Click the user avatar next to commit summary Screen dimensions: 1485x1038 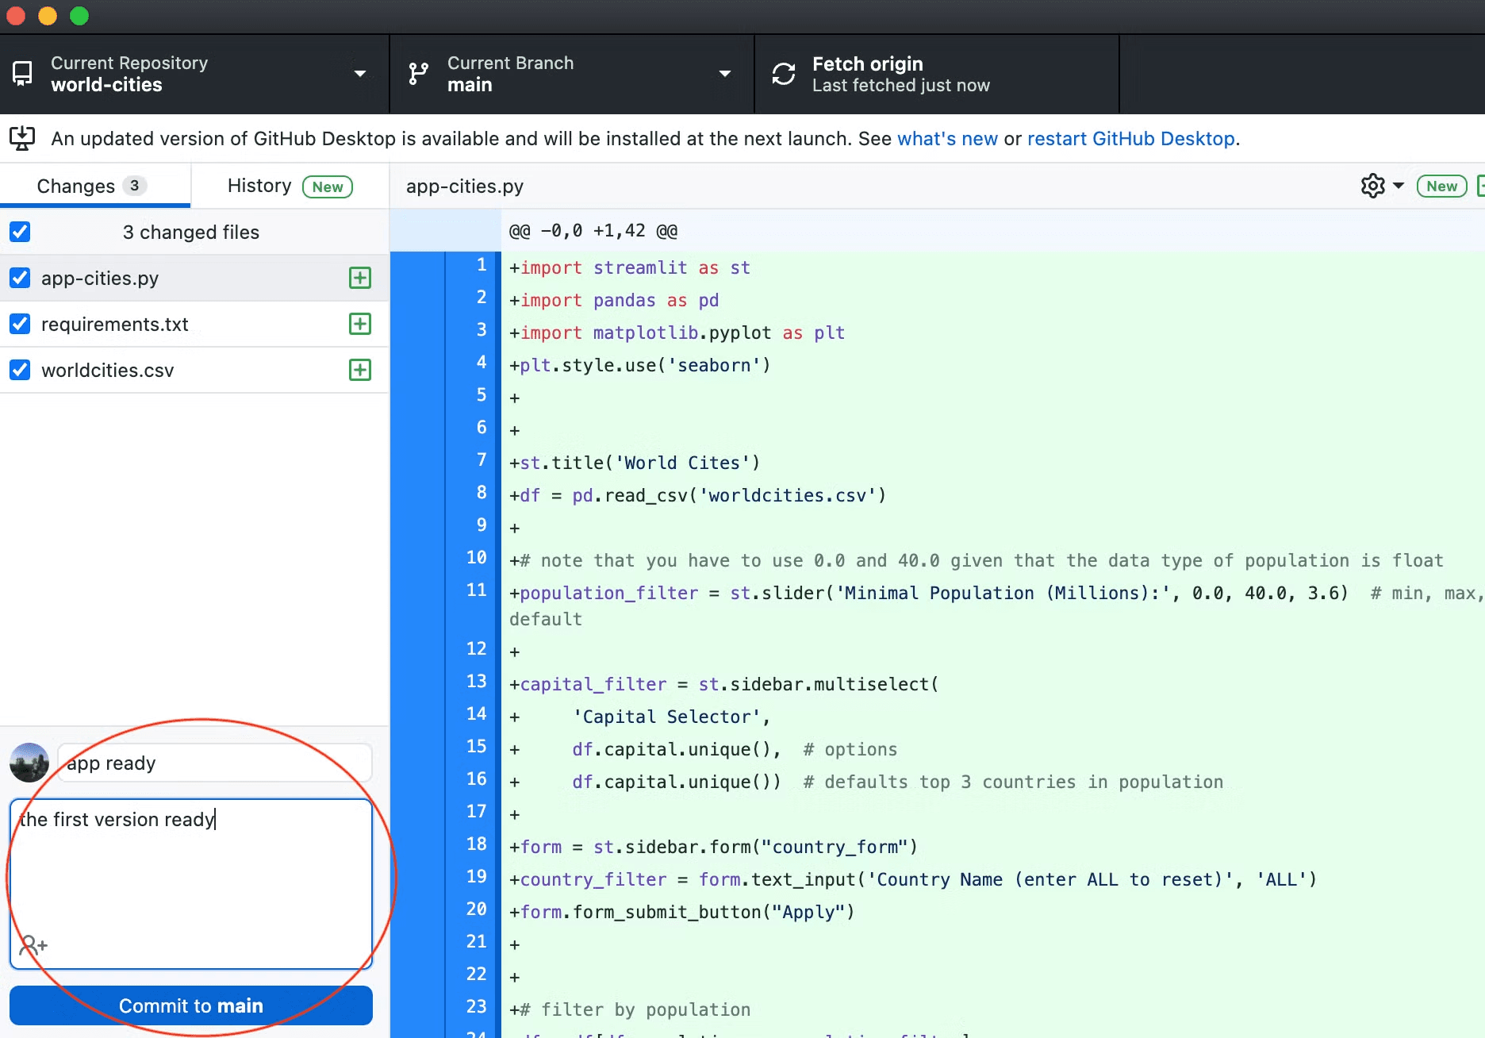point(29,763)
